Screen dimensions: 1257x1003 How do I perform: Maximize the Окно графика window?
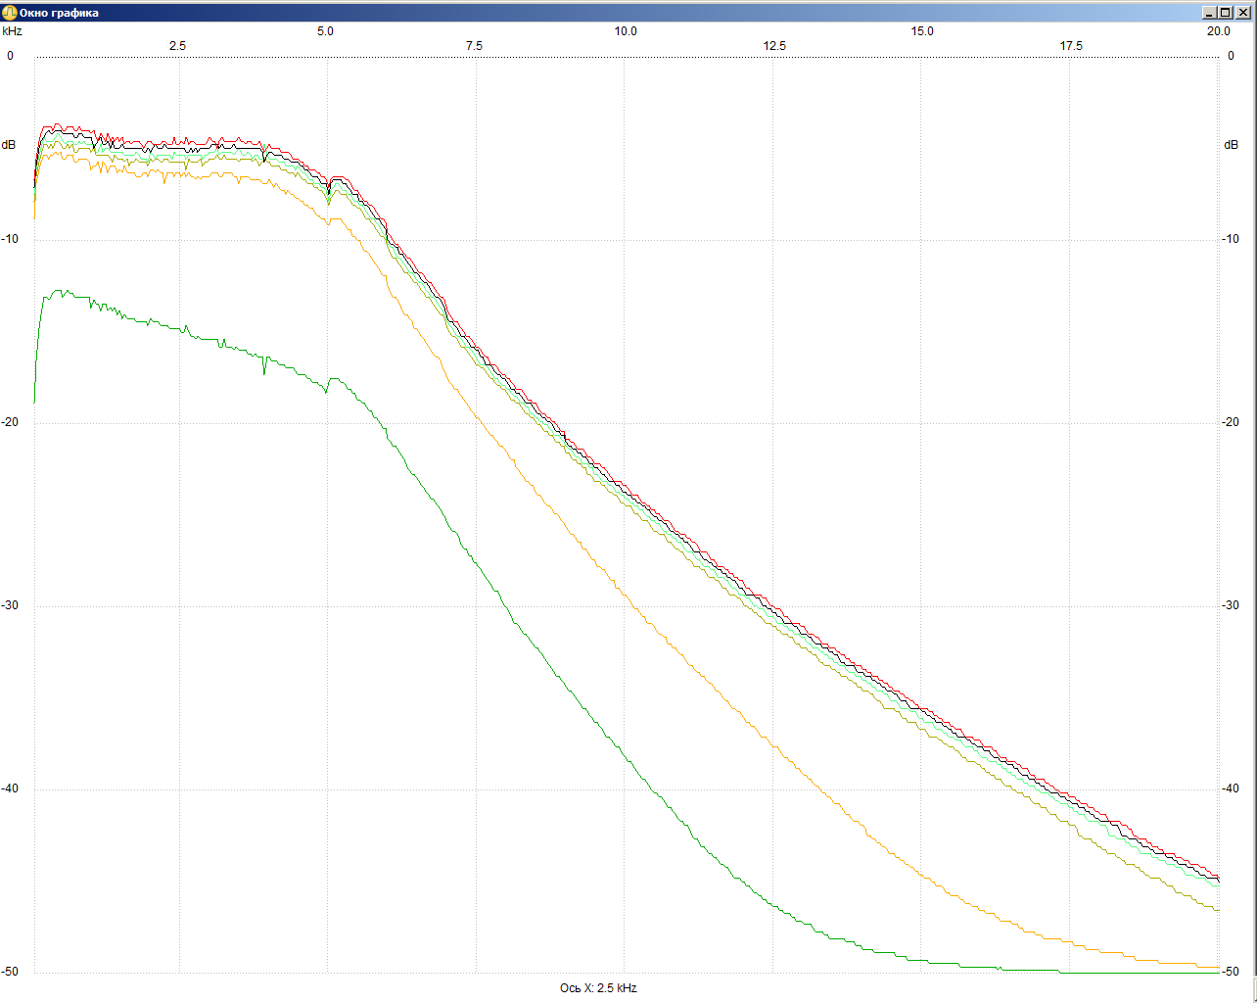pos(1226,13)
